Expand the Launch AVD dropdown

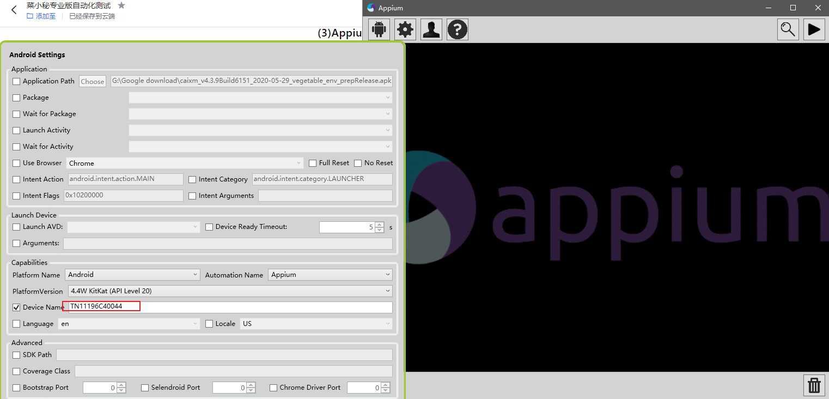pyautogui.click(x=133, y=227)
